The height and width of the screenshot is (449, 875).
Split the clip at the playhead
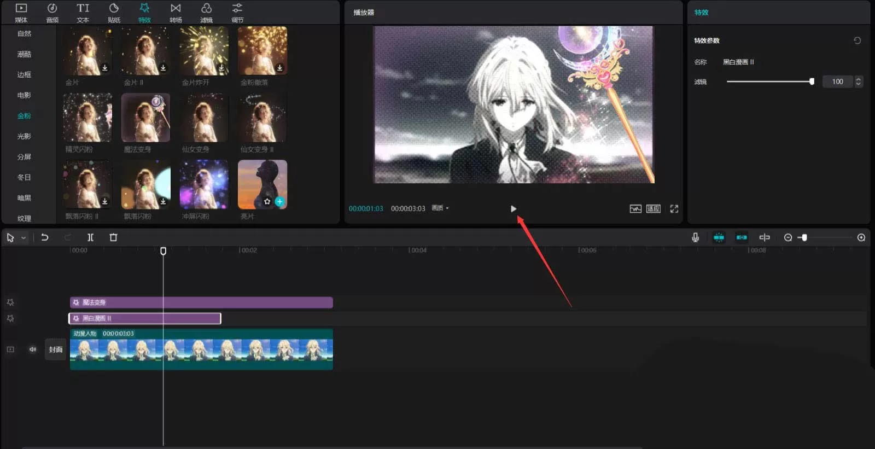coord(91,237)
